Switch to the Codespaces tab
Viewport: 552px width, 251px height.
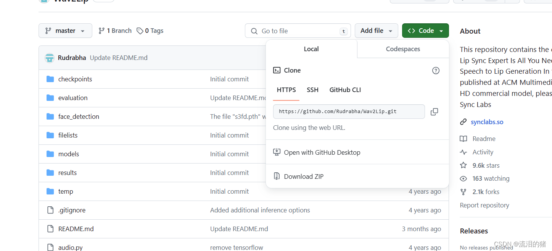tap(403, 49)
